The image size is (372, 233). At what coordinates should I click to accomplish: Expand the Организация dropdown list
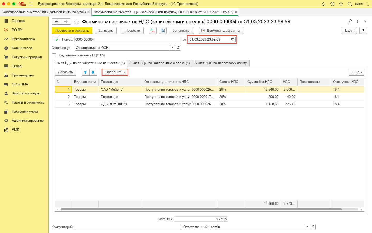(172, 48)
